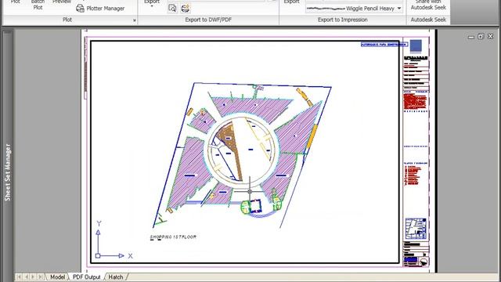Click the Plot panel title label
The height and width of the screenshot is (282, 501).
pyautogui.click(x=67, y=20)
